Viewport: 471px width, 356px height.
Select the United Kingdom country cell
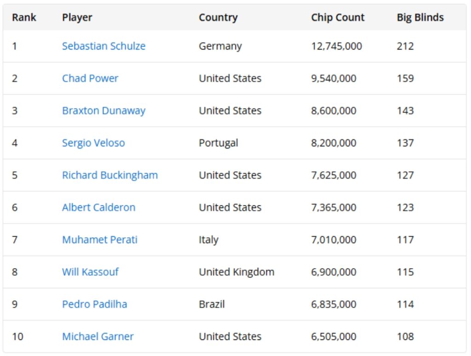236,272
